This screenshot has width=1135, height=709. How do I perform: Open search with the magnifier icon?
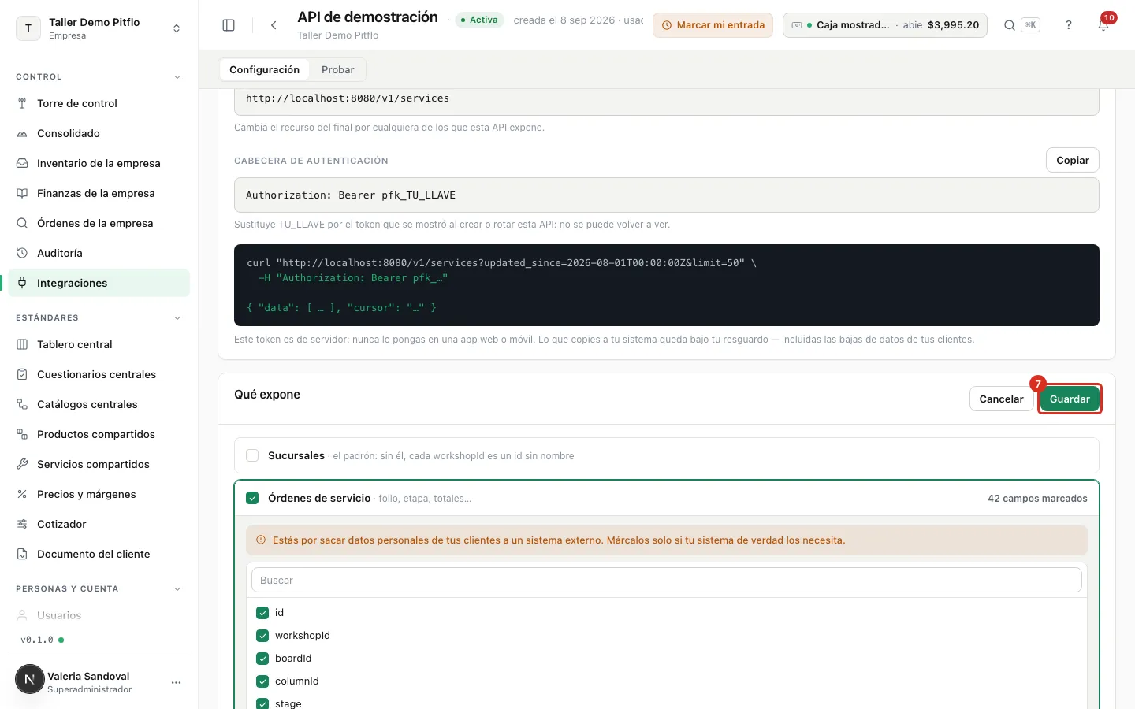(1010, 25)
